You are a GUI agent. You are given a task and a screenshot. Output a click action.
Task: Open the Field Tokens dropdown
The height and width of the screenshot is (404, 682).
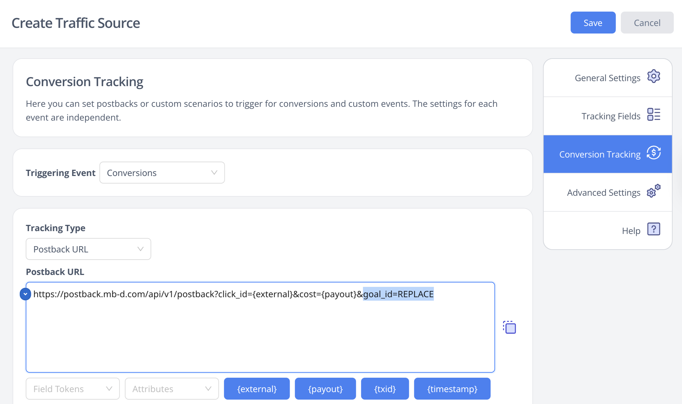tap(72, 389)
